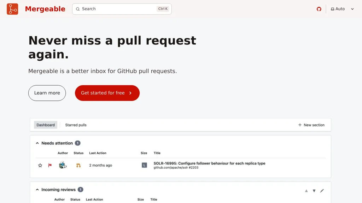Click the L size badge
The image size is (362, 203).
144,165
